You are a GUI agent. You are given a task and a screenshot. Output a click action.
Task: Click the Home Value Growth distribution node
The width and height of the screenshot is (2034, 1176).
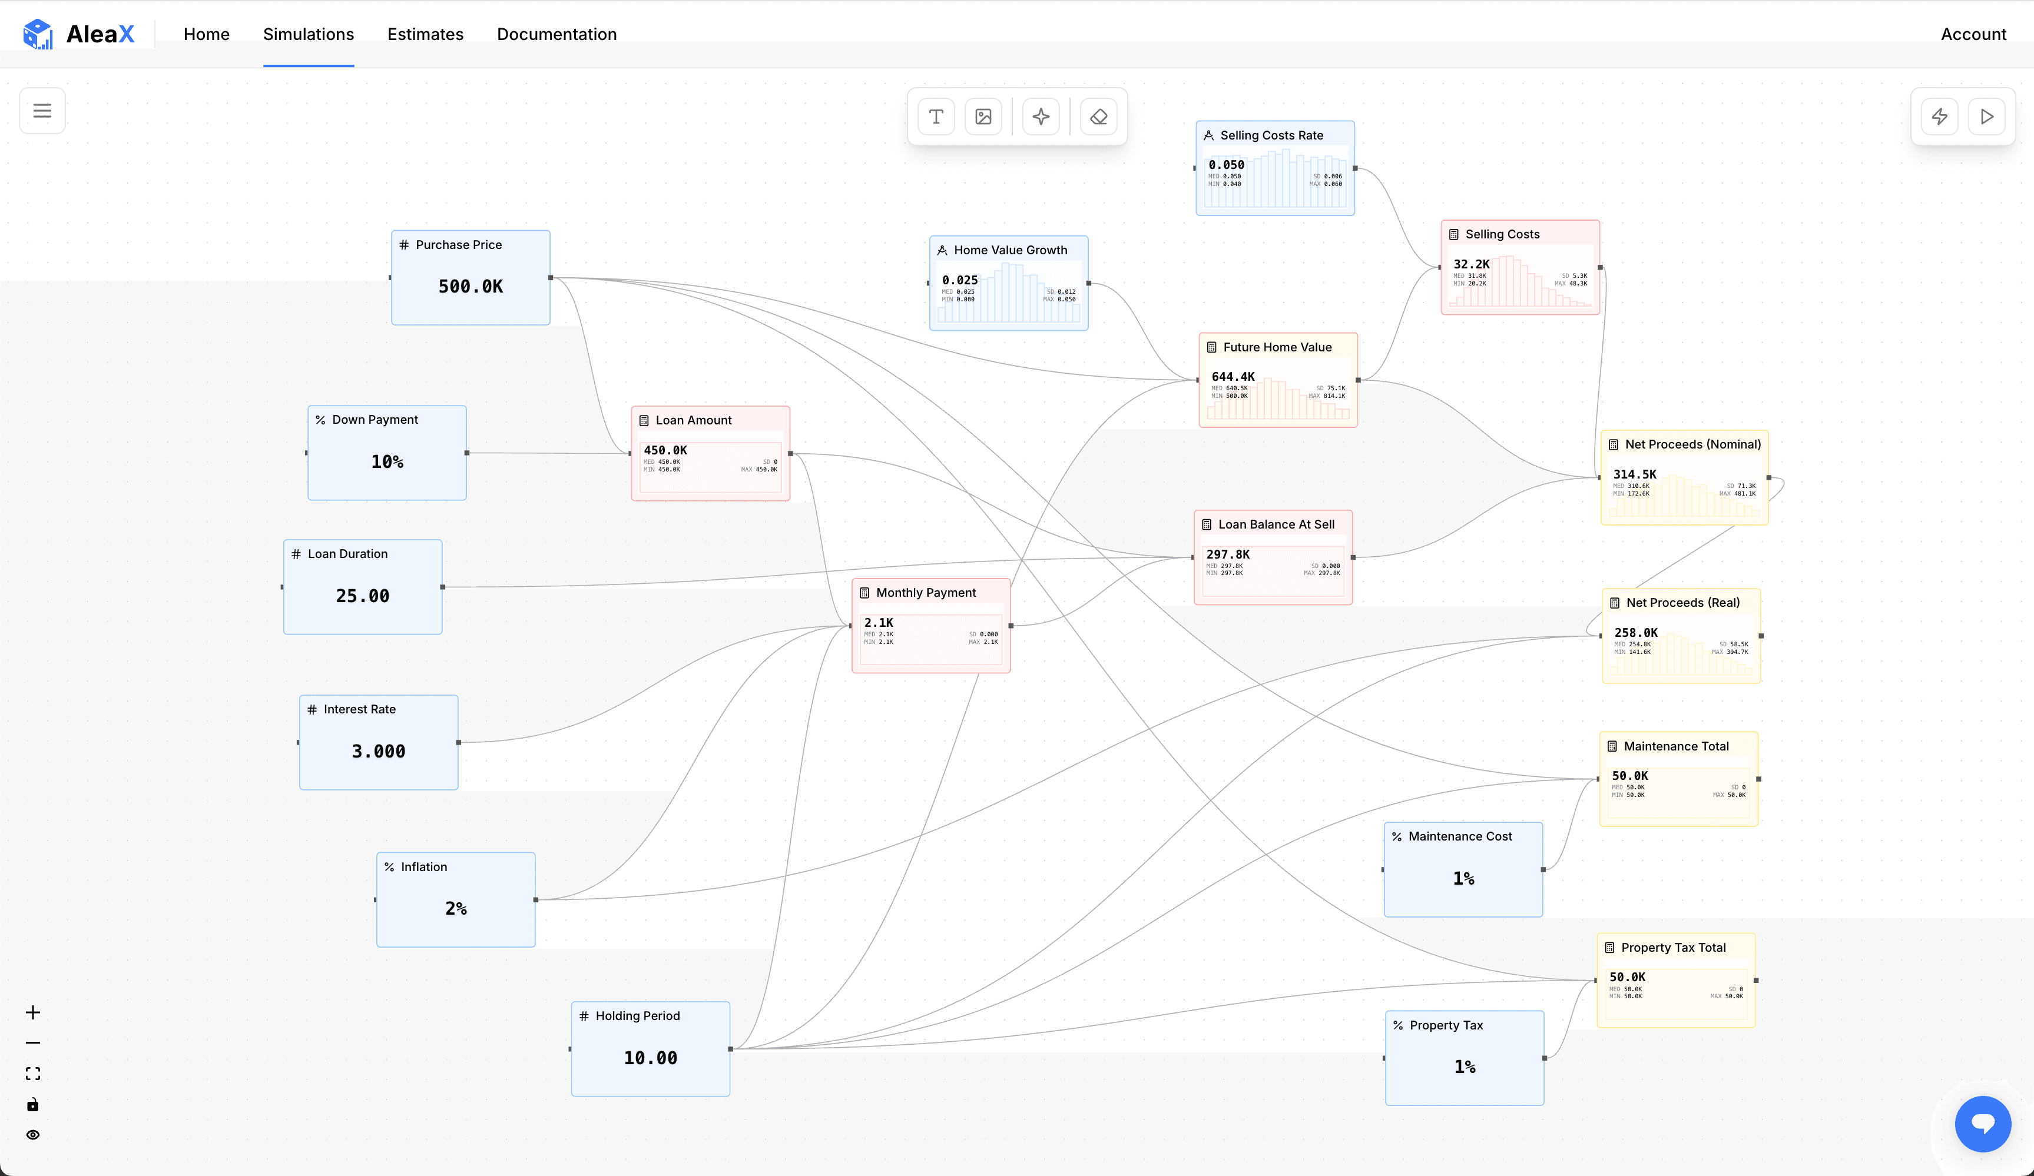1008,283
